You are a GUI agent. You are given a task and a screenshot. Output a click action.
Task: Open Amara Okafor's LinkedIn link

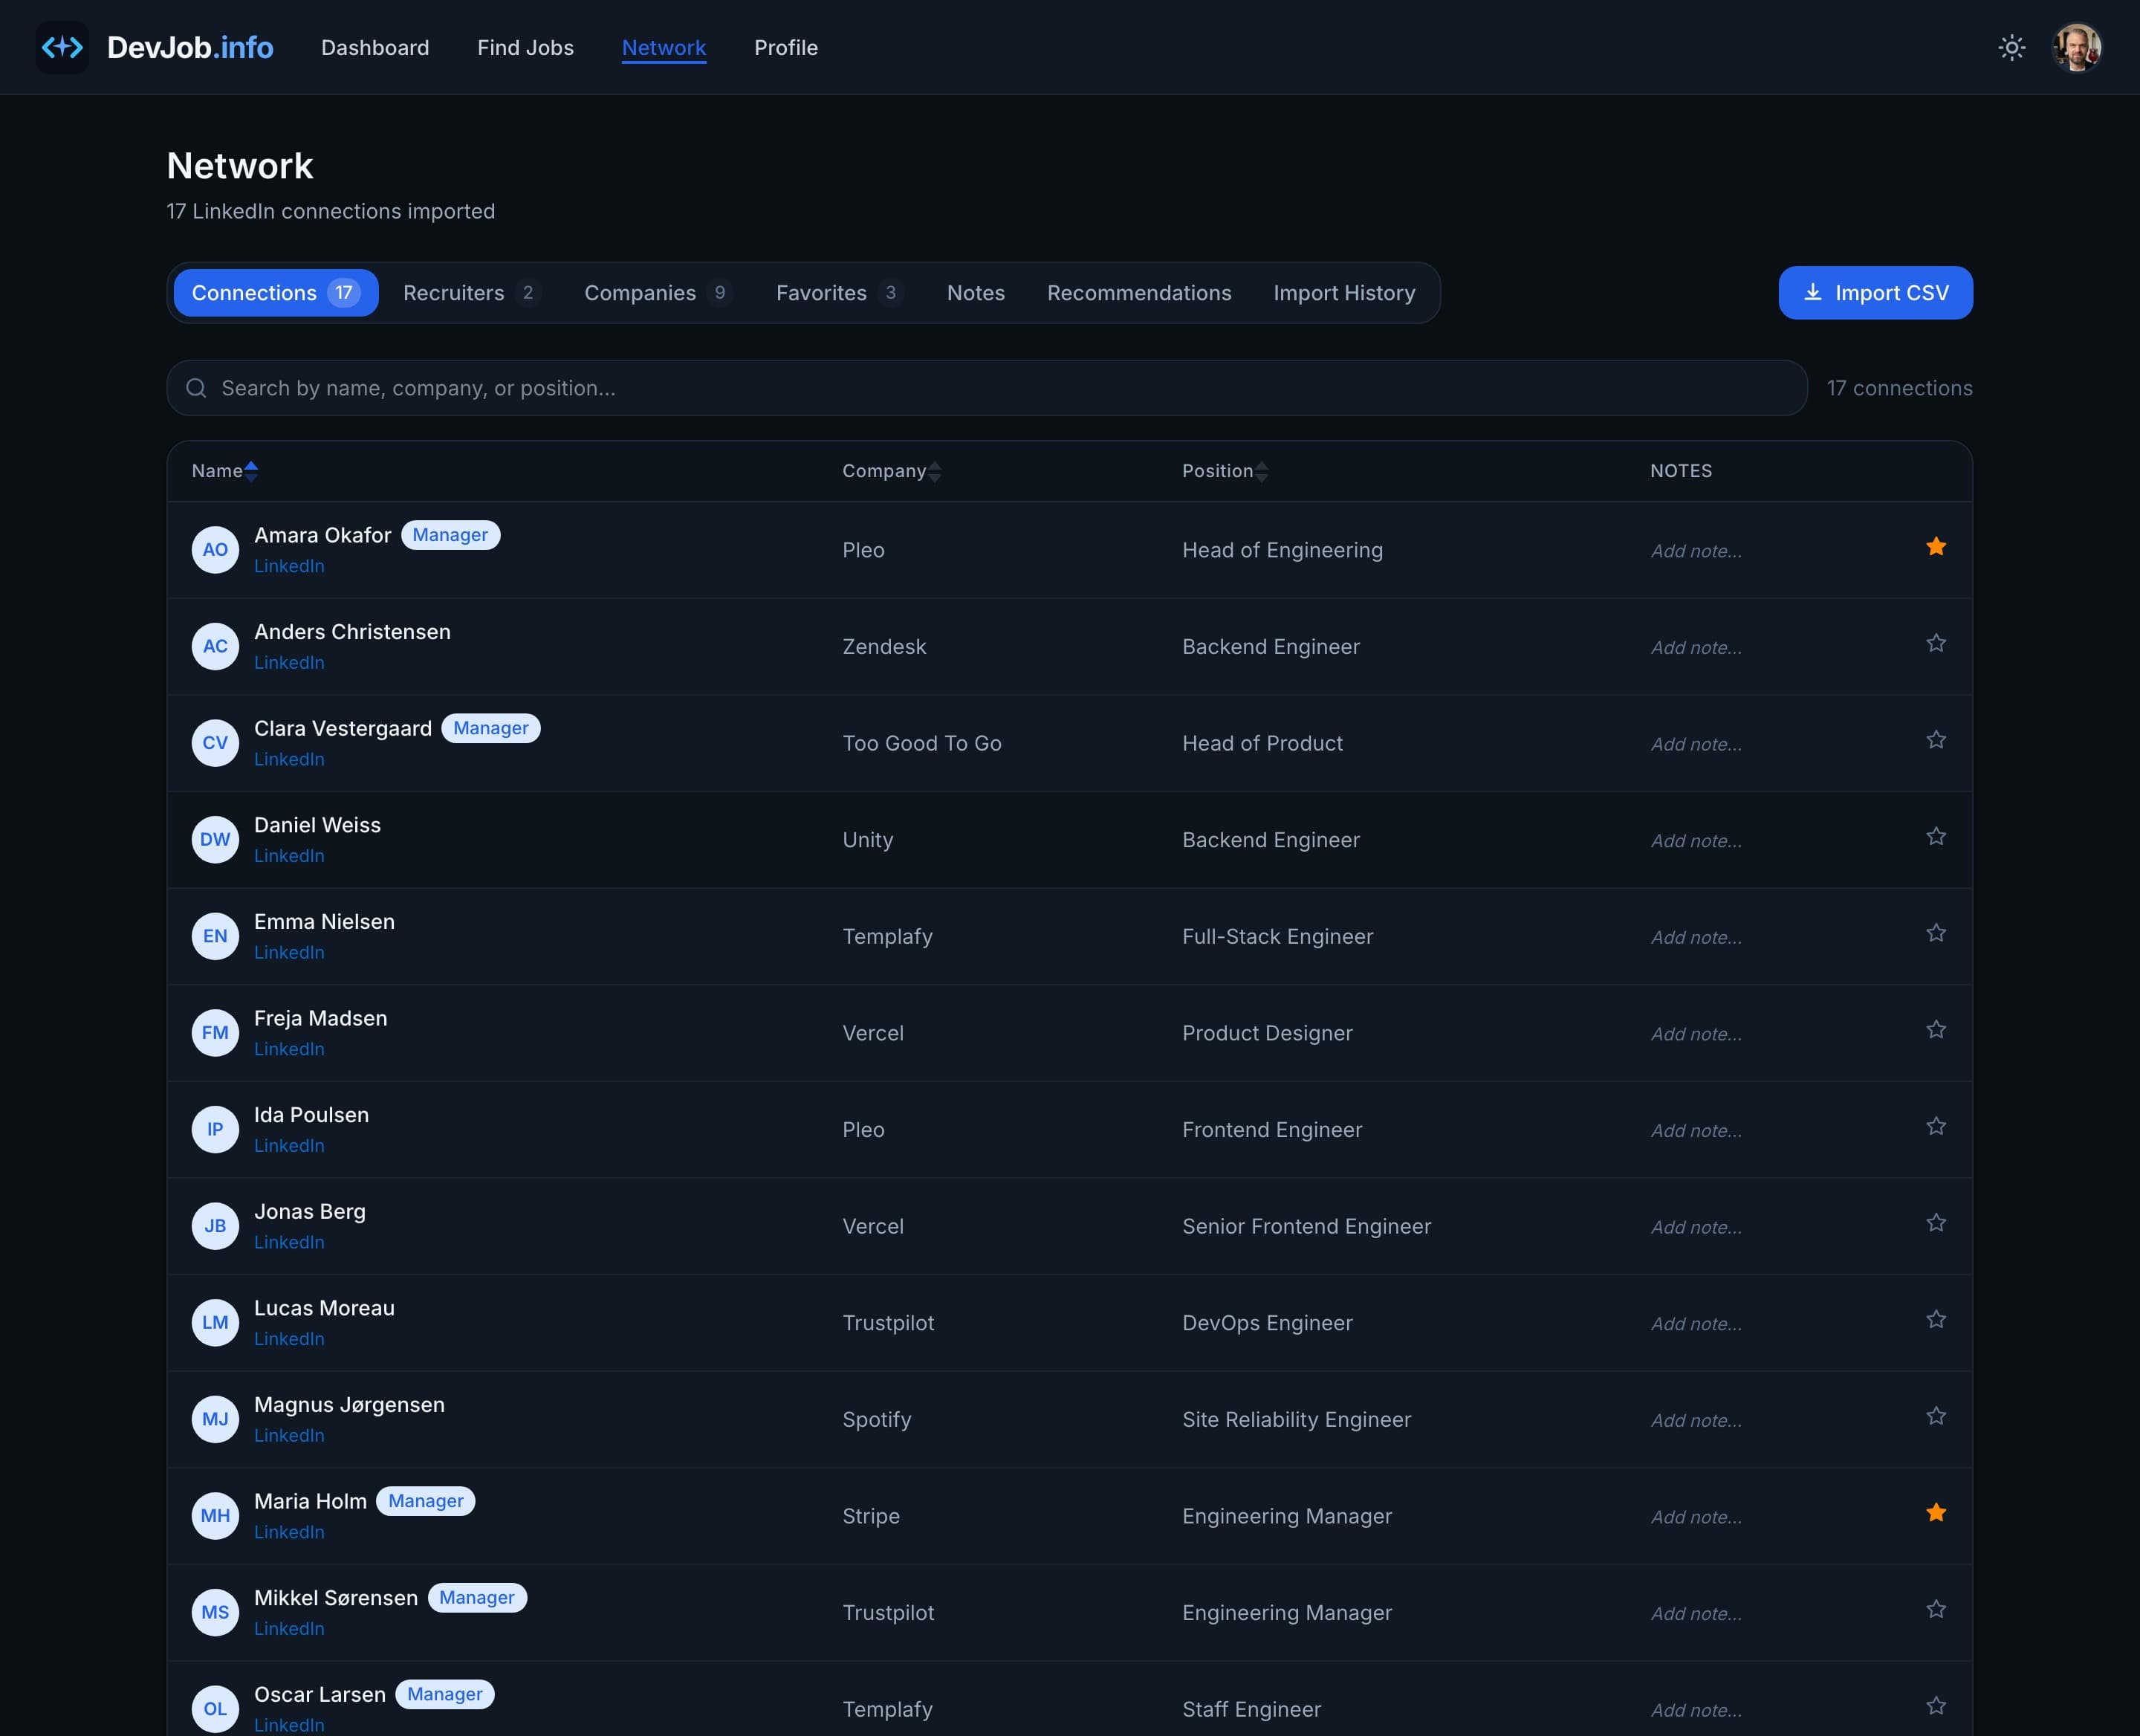289,566
